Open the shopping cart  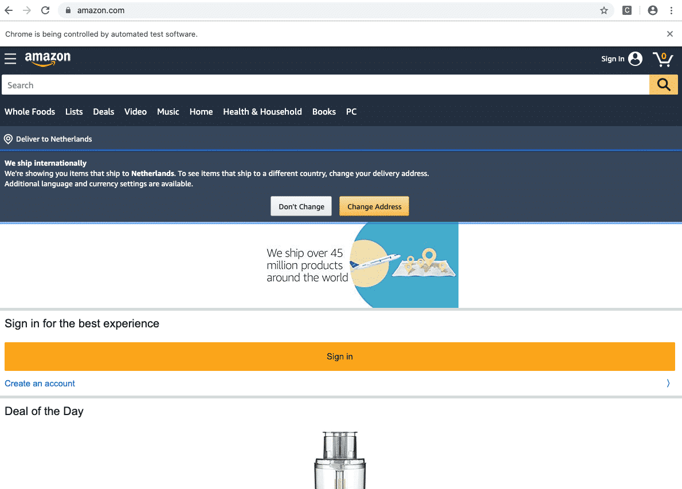[x=663, y=59]
